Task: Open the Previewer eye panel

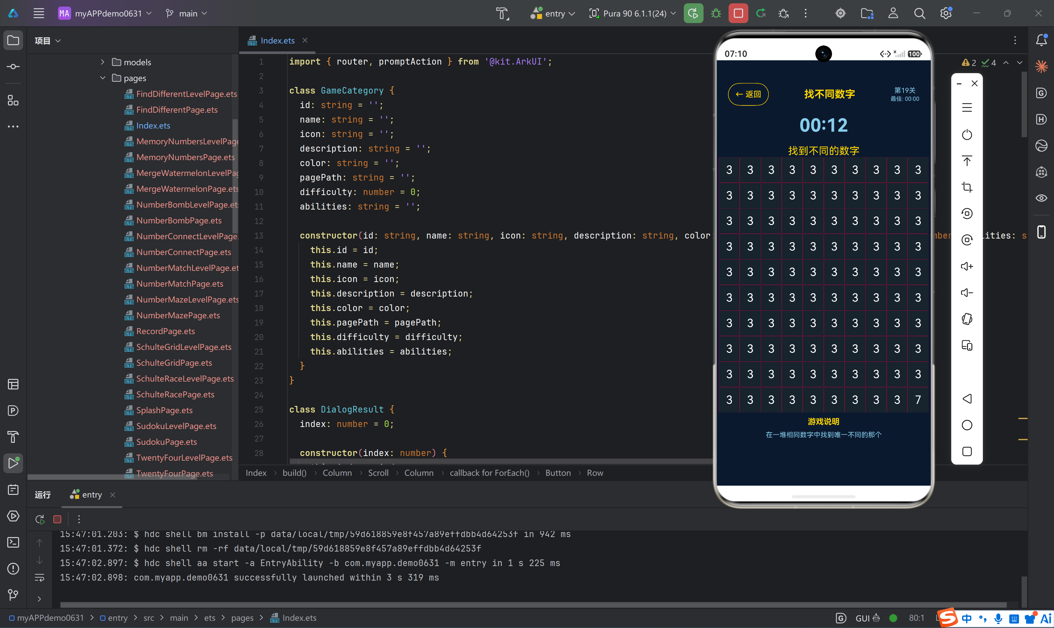Action: pos(1041,198)
